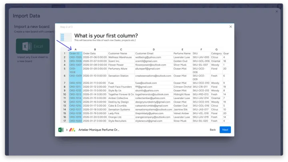Click customer name 'Wellness Warehouse'
Viewport: 288px width, 162px height.
click(120, 57)
